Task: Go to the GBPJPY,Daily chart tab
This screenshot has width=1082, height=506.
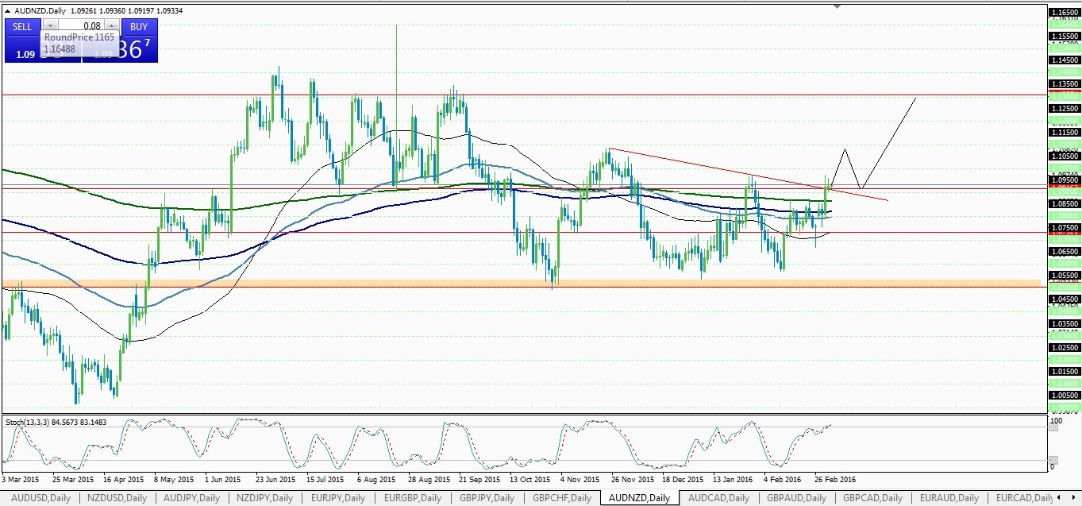Action: pyautogui.click(x=487, y=498)
